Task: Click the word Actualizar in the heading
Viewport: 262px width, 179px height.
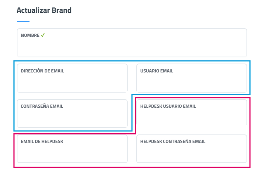Action: (x=32, y=10)
